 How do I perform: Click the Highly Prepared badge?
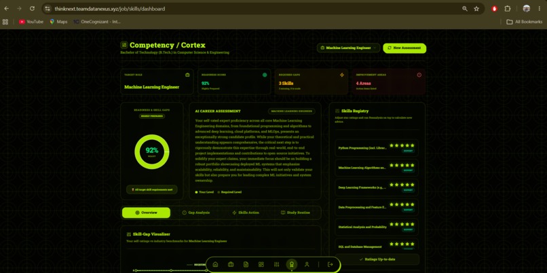[152, 116]
